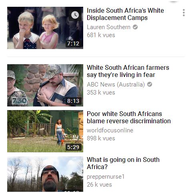Screen dimensions: 186x193
Task: Open the three-dot menu of first video
Action: [184, 13]
